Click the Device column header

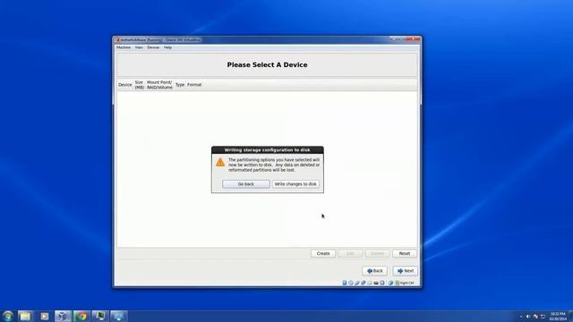click(124, 85)
